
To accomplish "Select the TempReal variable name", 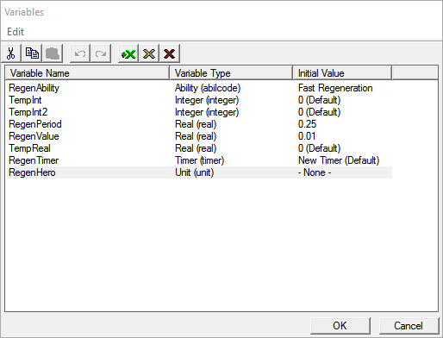I will pos(29,148).
